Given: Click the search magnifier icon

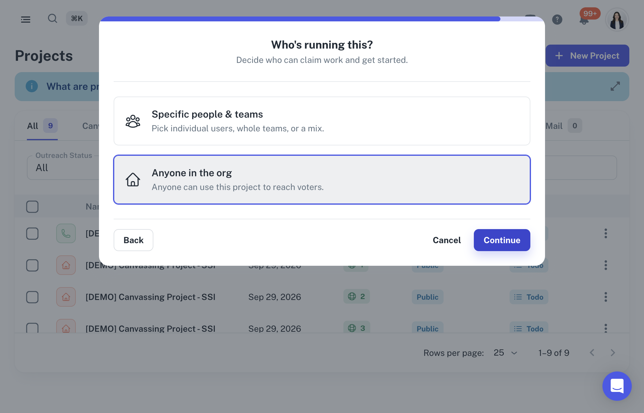Looking at the screenshot, I should point(53,19).
